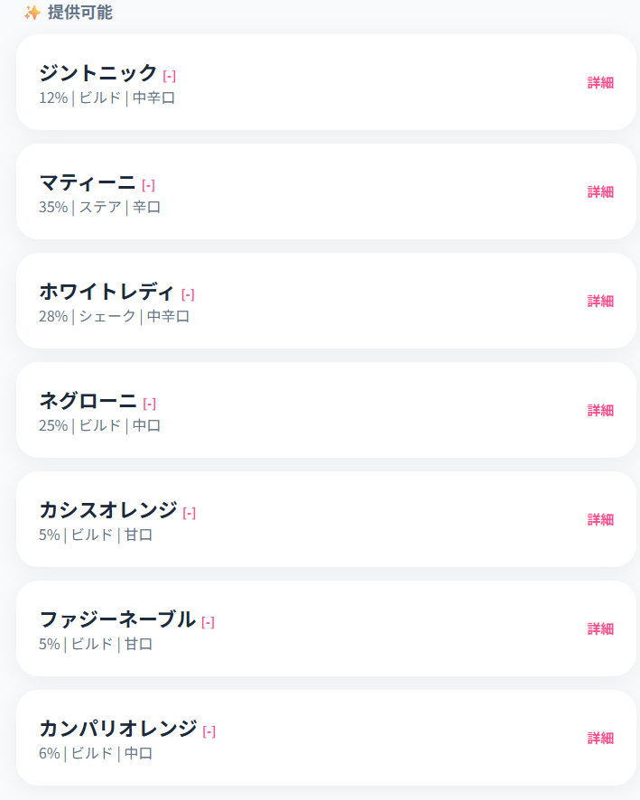Collapse the マティーニ entry using its [-] control

click(149, 183)
